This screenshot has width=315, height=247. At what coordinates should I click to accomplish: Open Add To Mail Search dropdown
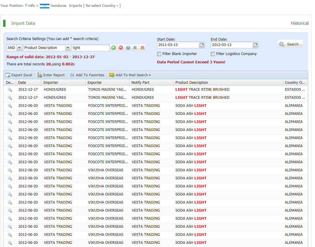130,75
